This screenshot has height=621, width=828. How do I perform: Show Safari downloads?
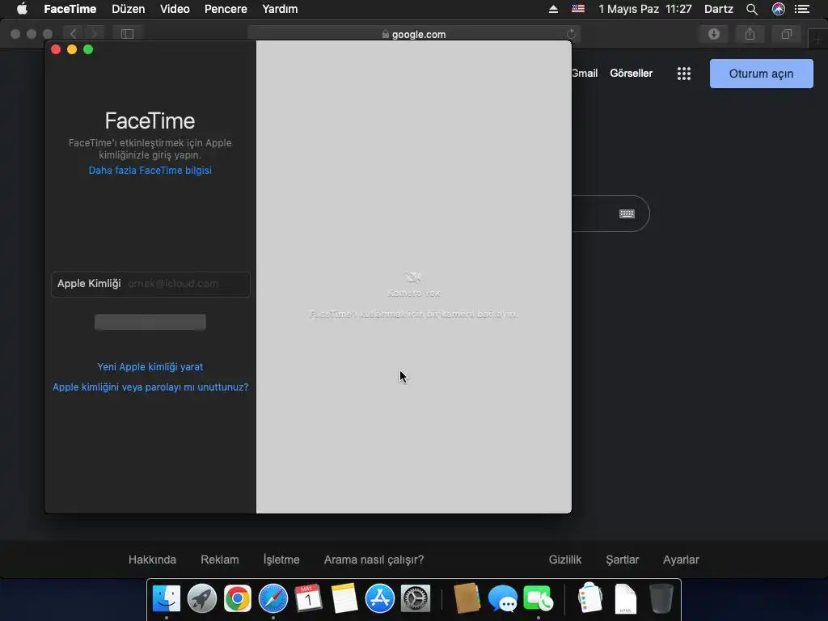pyautogui.click(x=714, y=34)
